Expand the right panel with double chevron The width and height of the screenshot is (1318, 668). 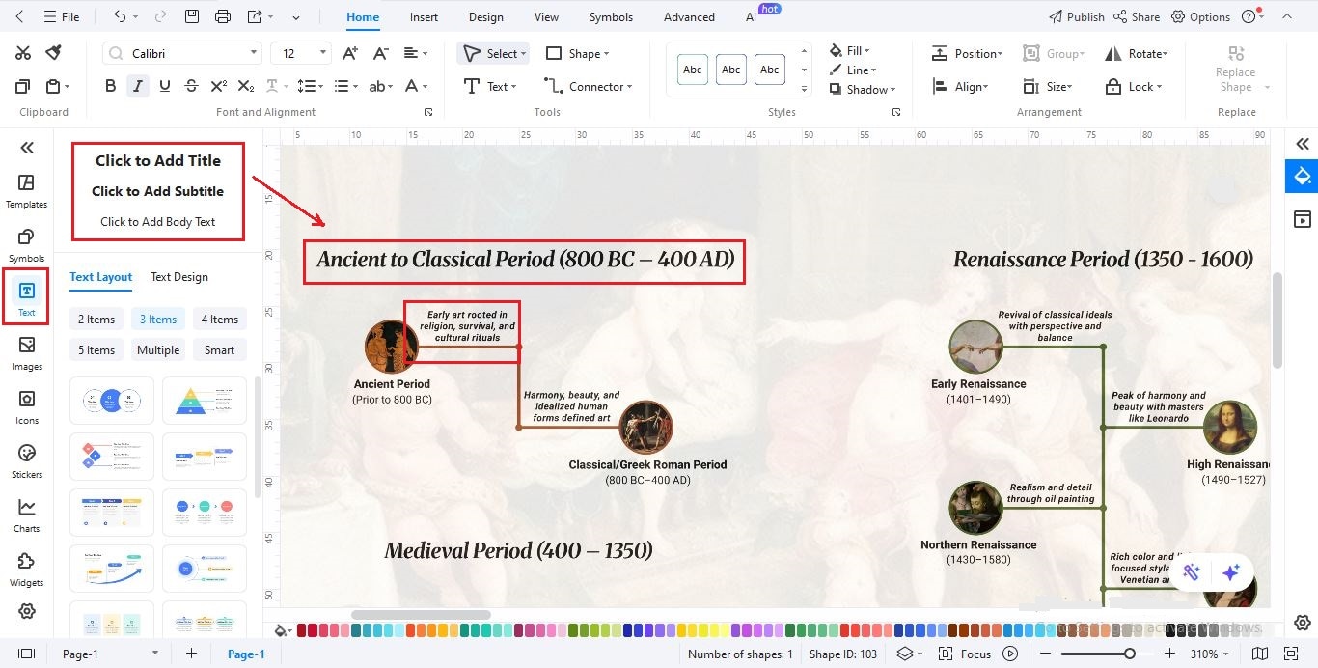pyautogui.click(x=1303, y=144)
